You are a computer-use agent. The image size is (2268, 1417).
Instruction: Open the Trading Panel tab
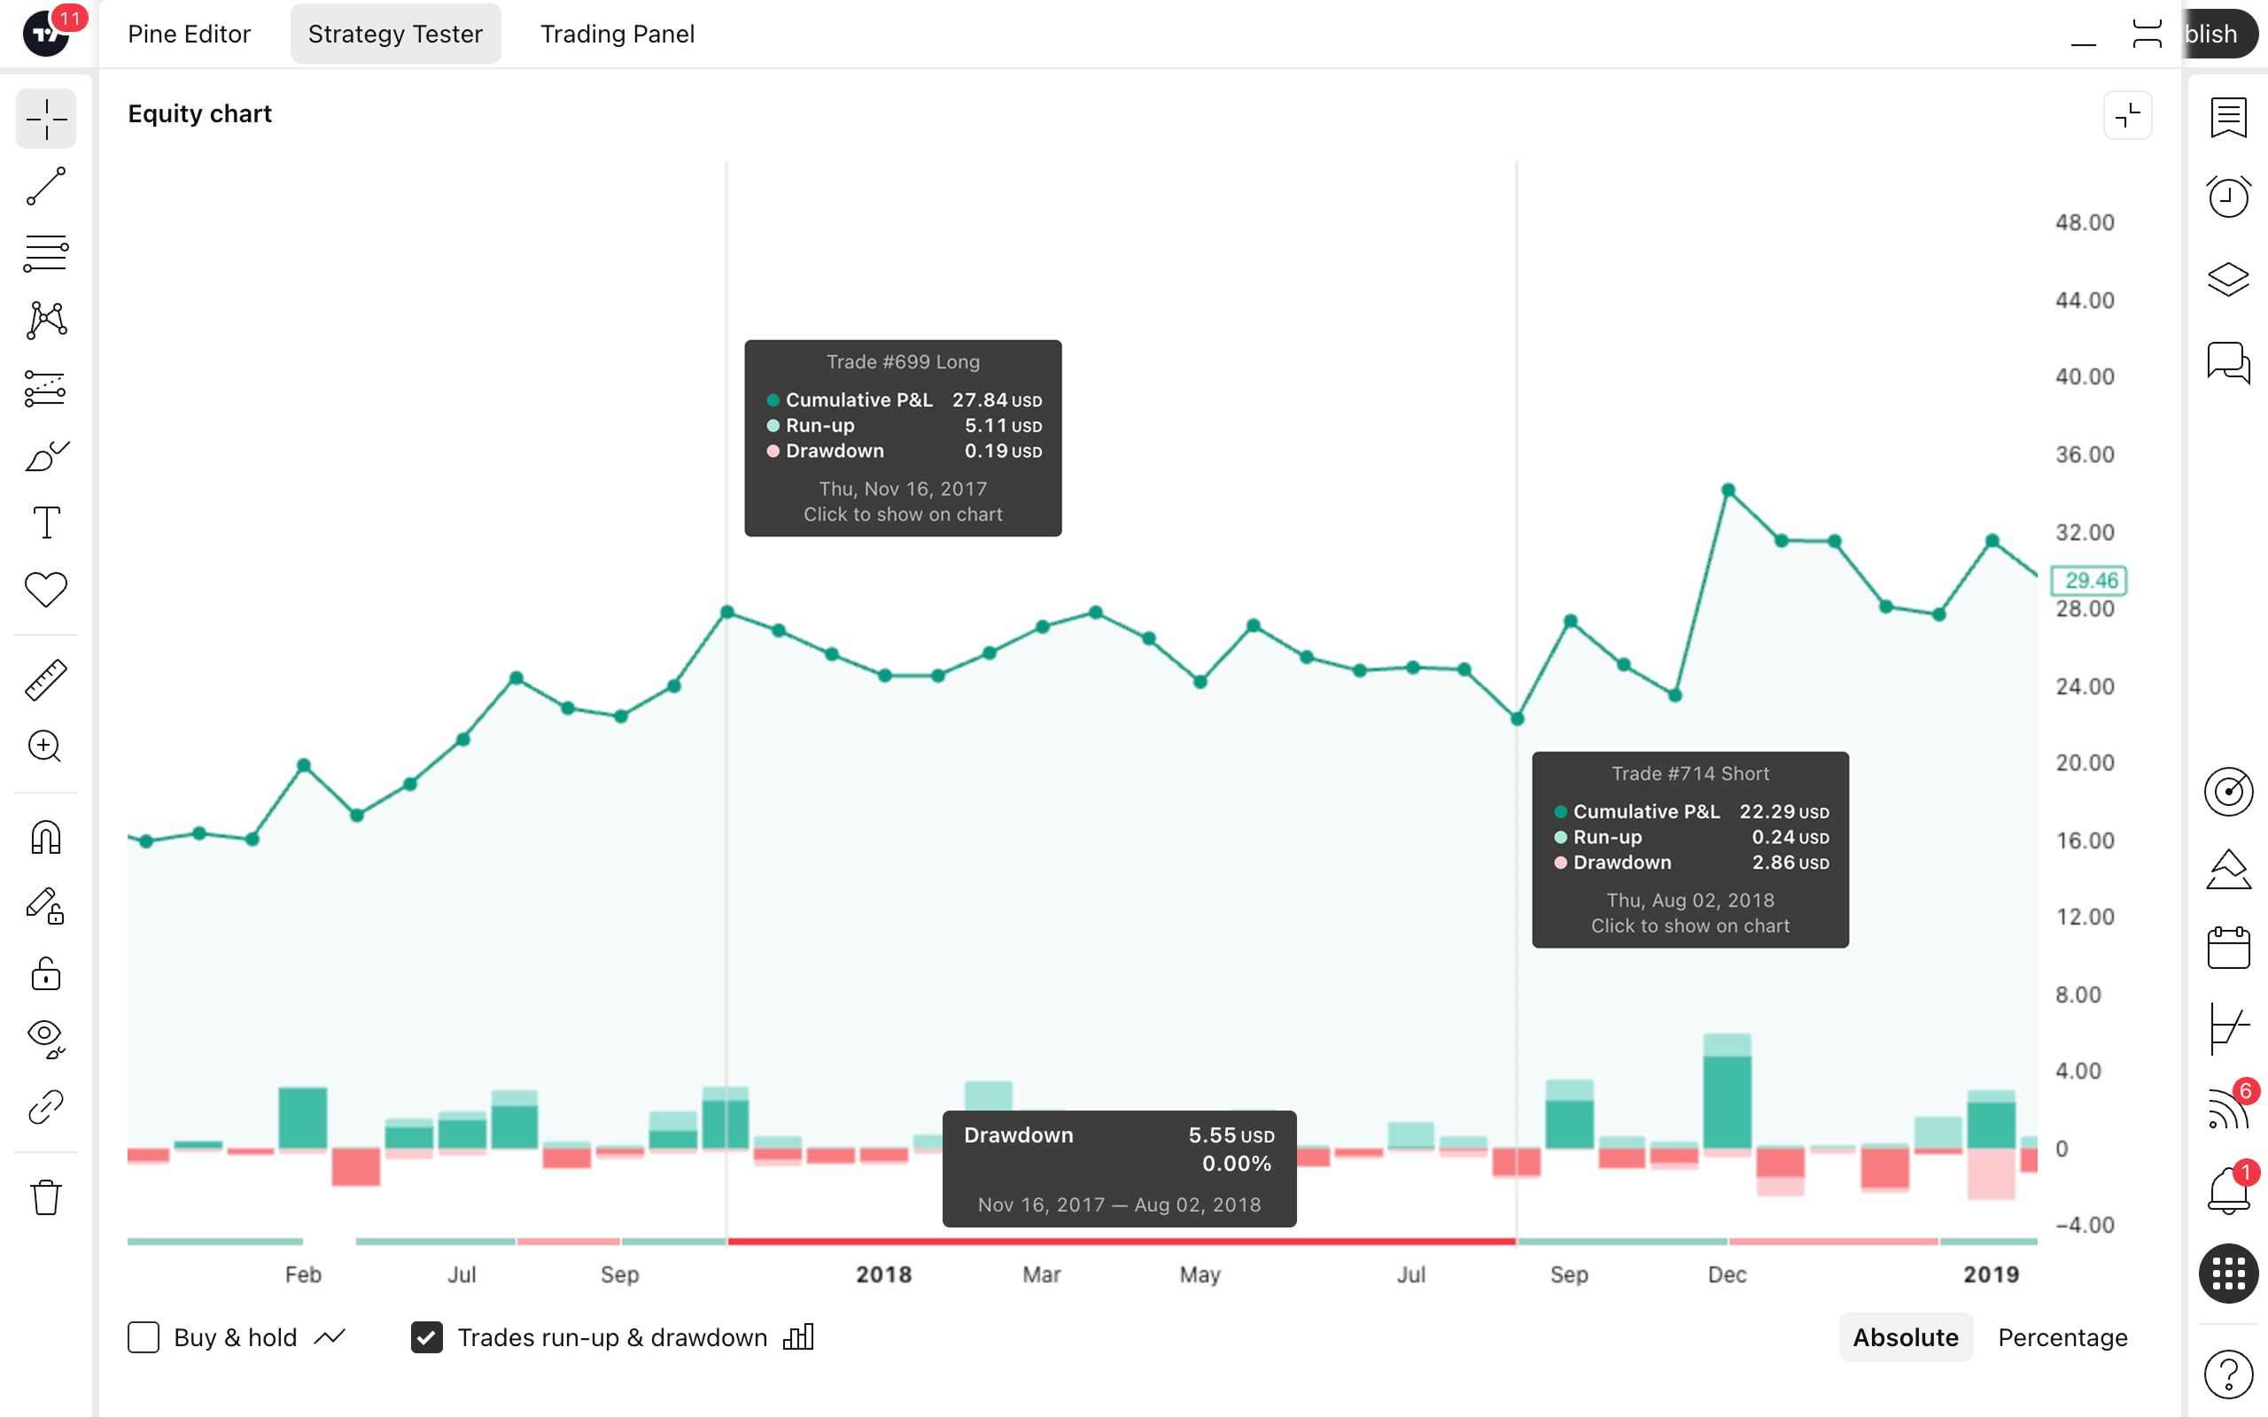point(617,34)
